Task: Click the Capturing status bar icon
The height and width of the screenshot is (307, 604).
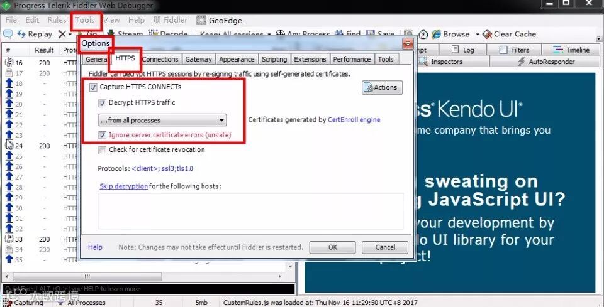Action: click(x=8, y=303)
